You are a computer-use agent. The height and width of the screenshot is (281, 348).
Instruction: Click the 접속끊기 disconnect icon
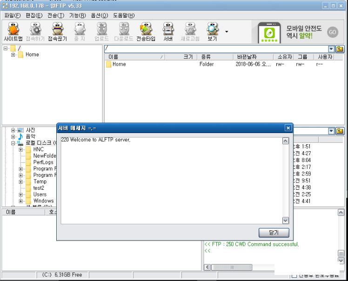coord(58,32)
